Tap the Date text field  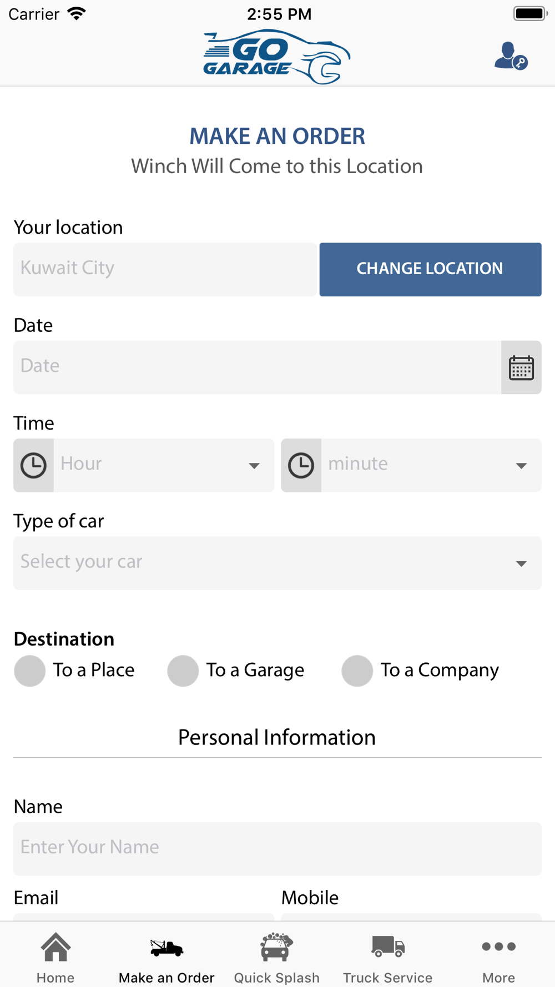coord(257,367)
